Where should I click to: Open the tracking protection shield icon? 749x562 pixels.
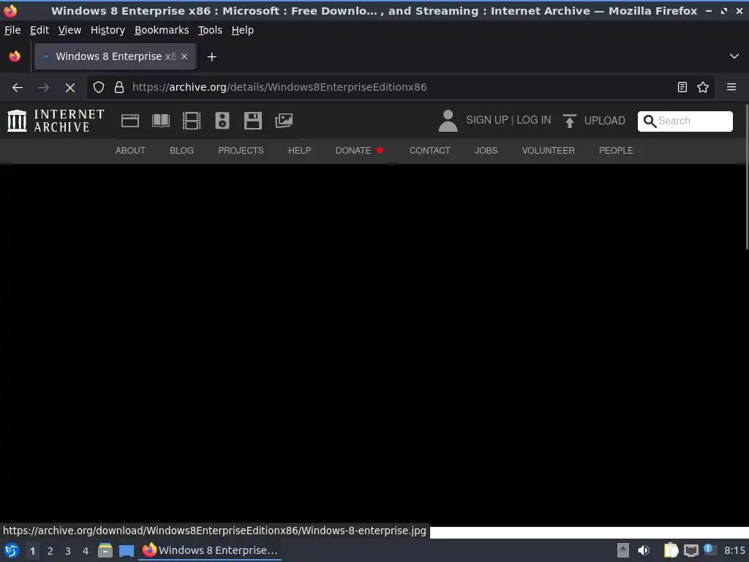pyautogui.click(x=99, y=88)
